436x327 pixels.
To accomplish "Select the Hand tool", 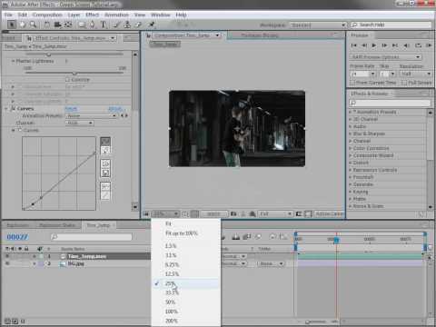I will (23, 25).
